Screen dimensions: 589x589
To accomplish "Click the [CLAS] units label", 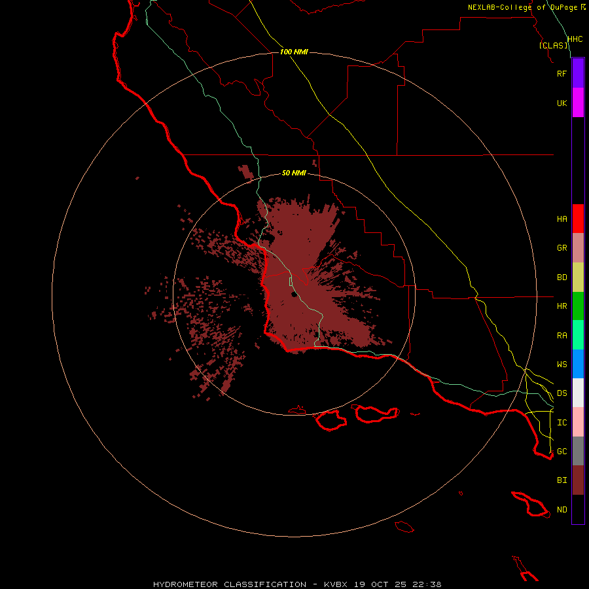I will (553, 45).
